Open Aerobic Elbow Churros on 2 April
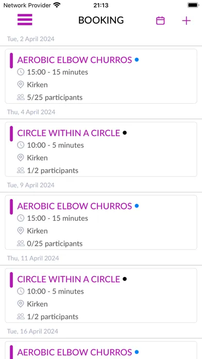Image resolution: width=202 pixels, height=359 pixels. pos(101,76)
